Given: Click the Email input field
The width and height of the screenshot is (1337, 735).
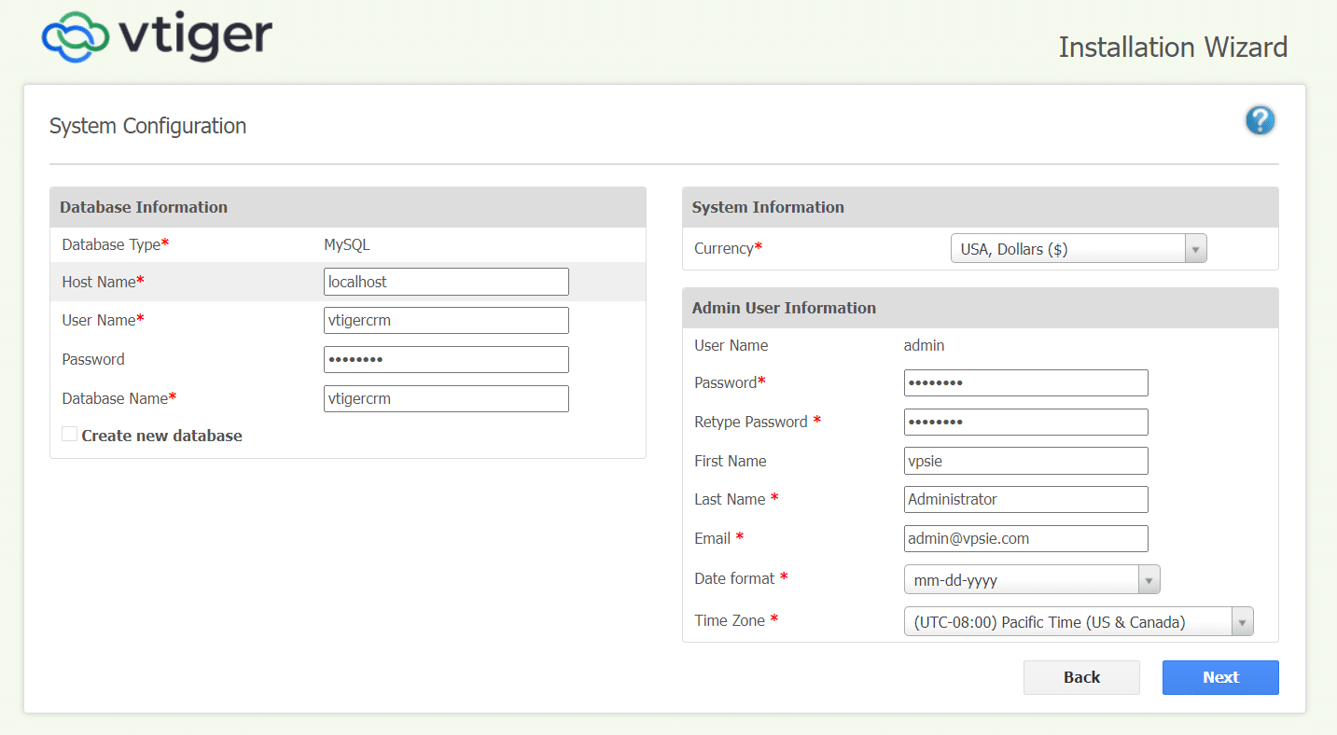Looking at the screenshot, I should tap(1026, 539).
